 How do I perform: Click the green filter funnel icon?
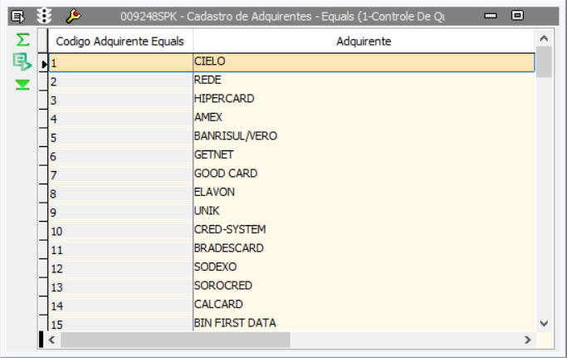point(22,84)
